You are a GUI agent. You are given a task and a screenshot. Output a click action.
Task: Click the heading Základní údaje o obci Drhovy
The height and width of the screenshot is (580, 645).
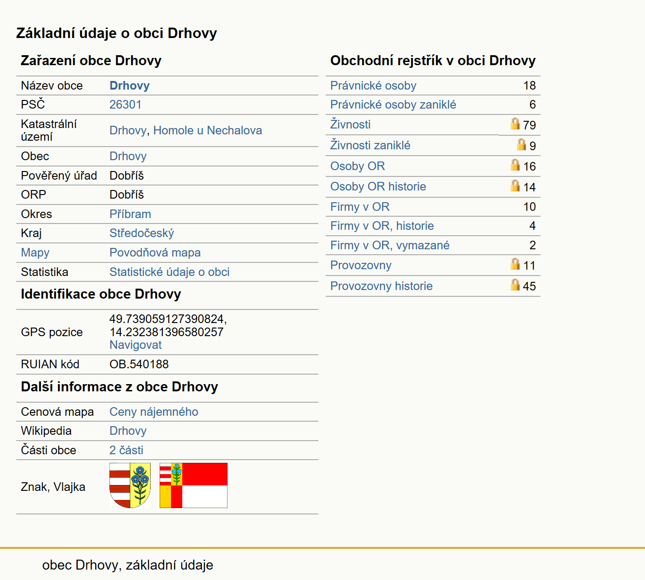click(117, 33)
